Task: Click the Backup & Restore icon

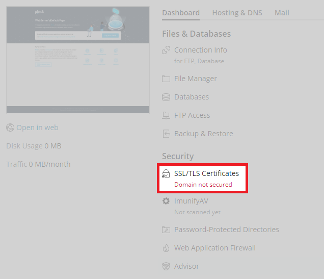Action: tap(166, 134)
